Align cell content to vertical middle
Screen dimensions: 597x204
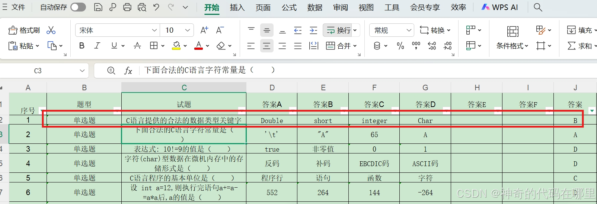tap(266, 30)
